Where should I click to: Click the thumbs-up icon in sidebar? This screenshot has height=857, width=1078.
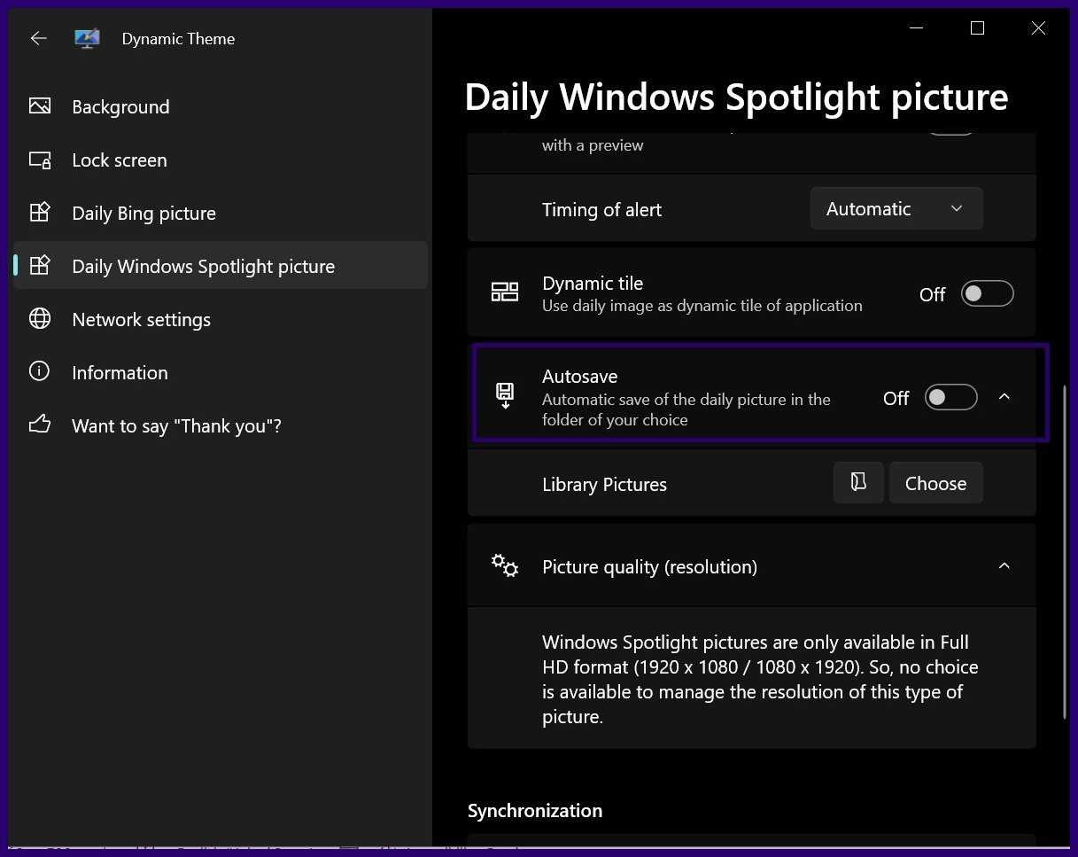click(40, 425)
